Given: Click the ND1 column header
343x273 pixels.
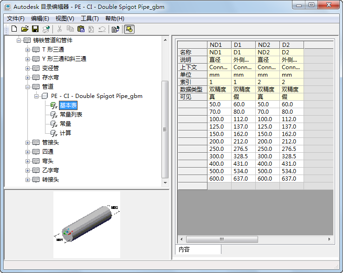Looking at the screenshot, I should click(x=219, y=45).
